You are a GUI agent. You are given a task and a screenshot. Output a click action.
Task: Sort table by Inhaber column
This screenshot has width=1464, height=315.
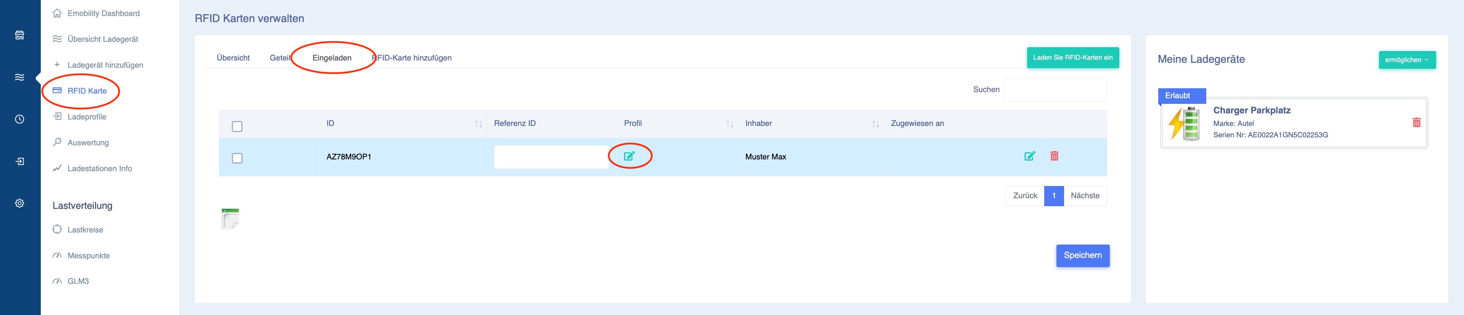pos(875,124)
